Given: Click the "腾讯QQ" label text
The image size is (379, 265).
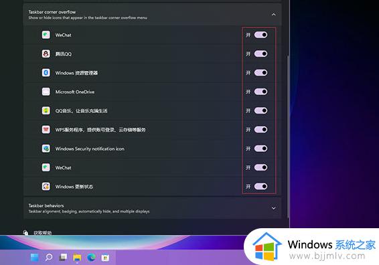Looking at the screenshot, I should tap(64, 54).
